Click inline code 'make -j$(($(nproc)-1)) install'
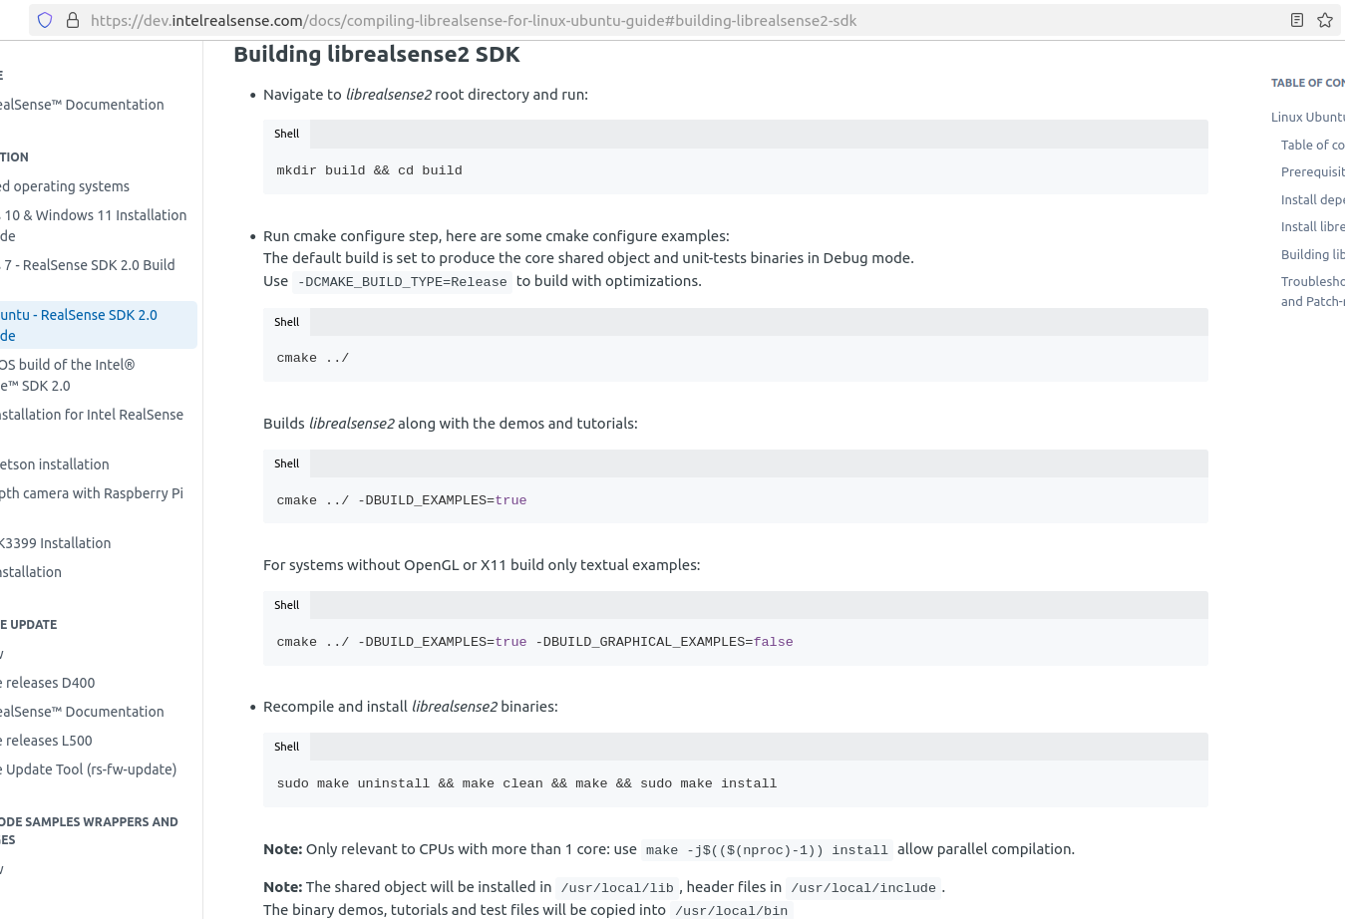 (x=767, y=850)
